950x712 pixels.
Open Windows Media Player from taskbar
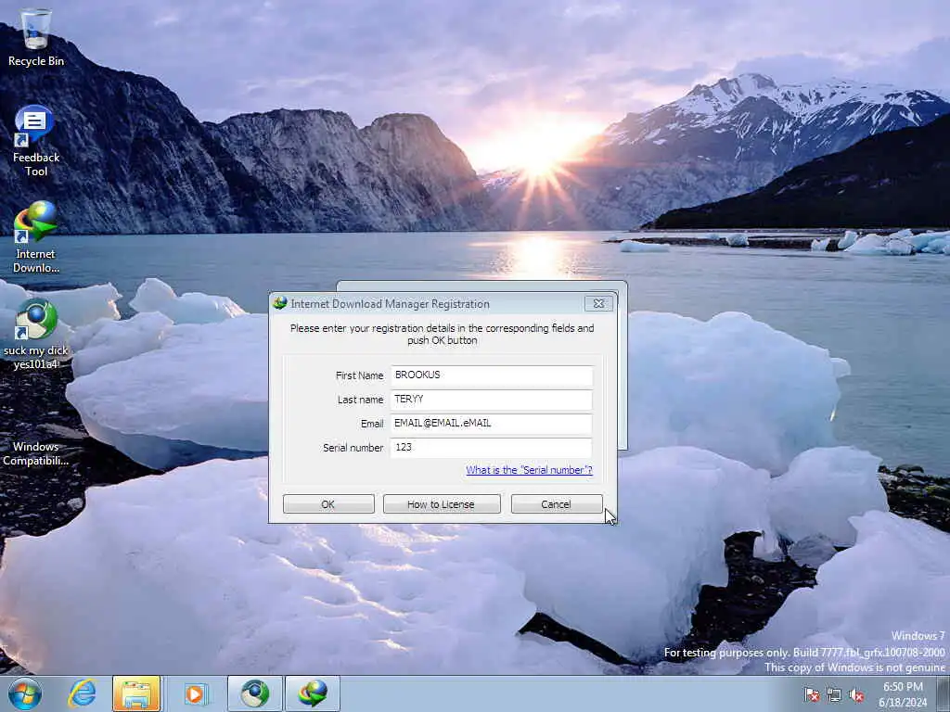coord(195,693)
